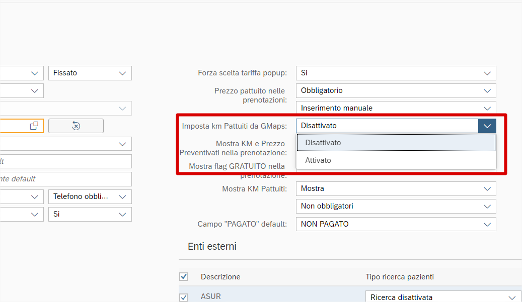
Task: Toggle the ASUR row checkbox
Action: tap(184, 297)
